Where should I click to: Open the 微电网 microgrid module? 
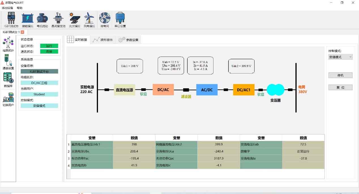click(x=105, y=20)
